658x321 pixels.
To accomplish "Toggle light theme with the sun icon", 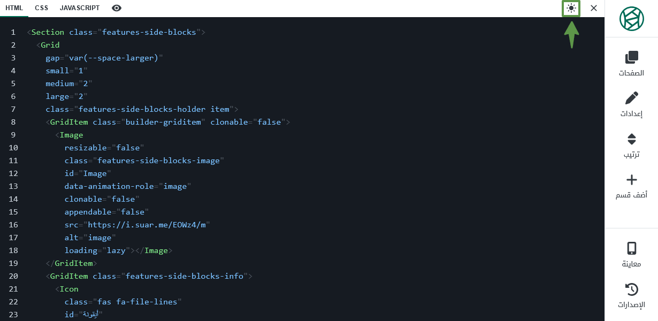I will 571,8.
